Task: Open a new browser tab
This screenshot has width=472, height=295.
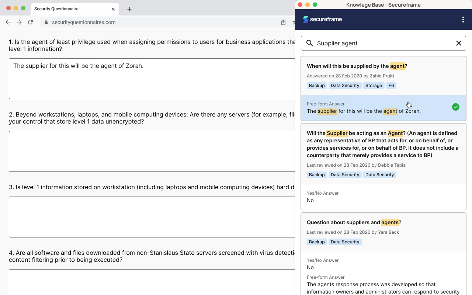Action: 129,9
